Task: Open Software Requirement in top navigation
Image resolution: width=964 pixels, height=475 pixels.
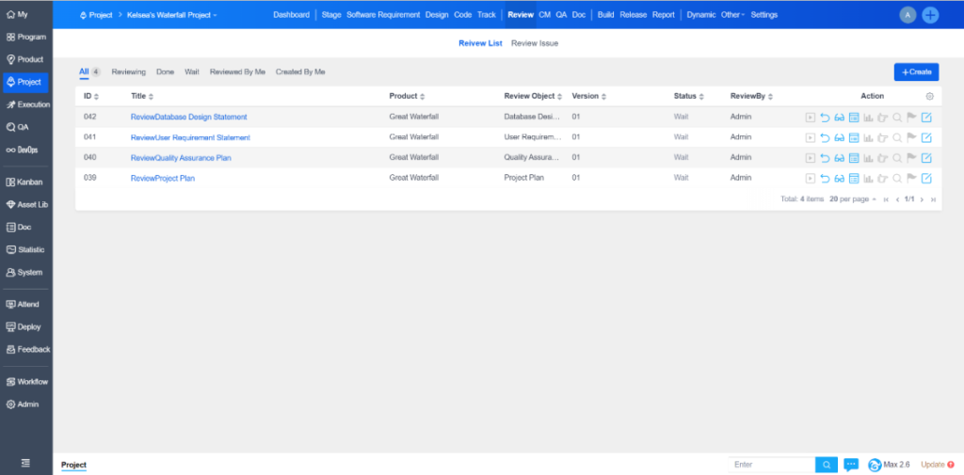Action: pyautogui.click(x=383, y=15)
